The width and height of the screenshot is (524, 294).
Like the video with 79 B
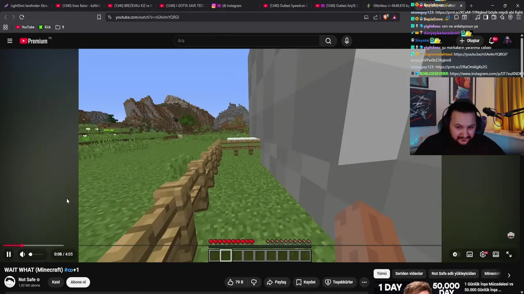235,282
